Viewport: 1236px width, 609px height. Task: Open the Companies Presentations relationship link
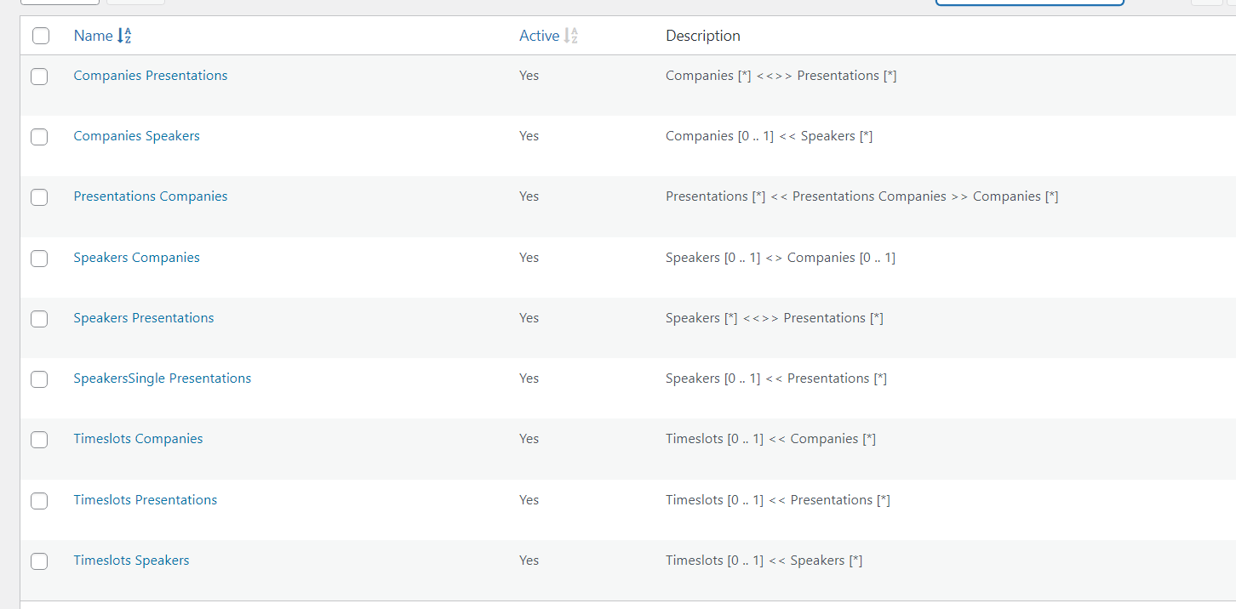(x=151, y=76)
